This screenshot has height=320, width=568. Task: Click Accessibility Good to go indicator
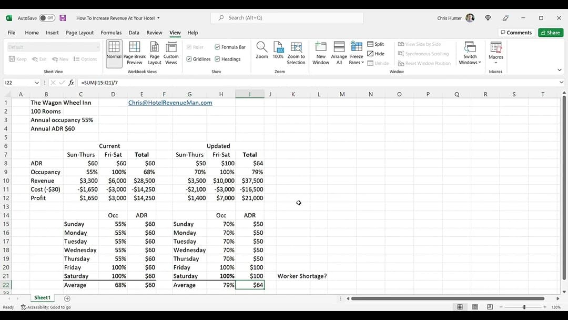(x=46, y=307)
